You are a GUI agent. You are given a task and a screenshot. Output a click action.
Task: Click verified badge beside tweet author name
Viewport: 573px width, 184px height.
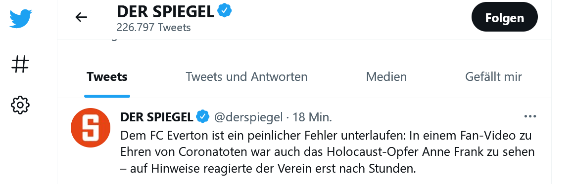tap(203, 117)
